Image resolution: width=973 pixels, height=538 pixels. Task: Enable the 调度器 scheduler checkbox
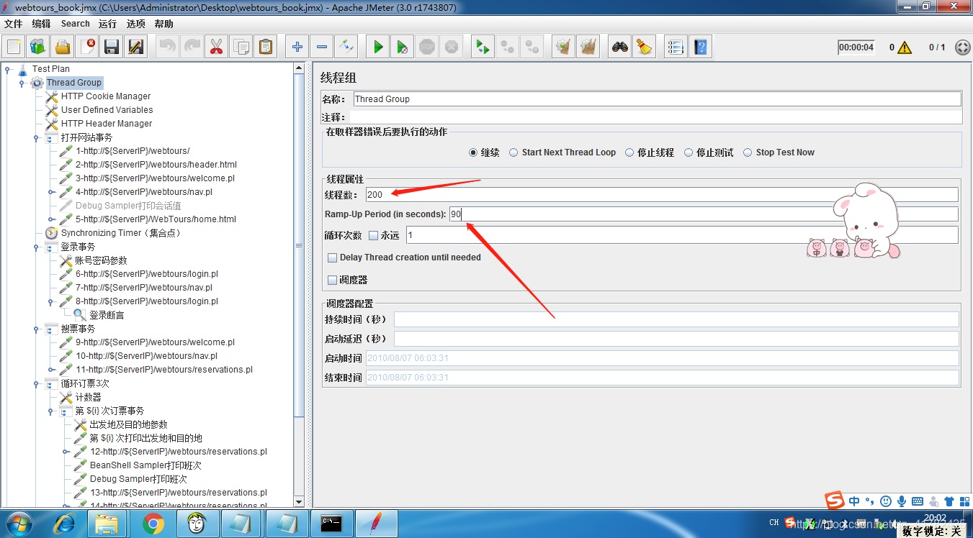click(332, 280)
